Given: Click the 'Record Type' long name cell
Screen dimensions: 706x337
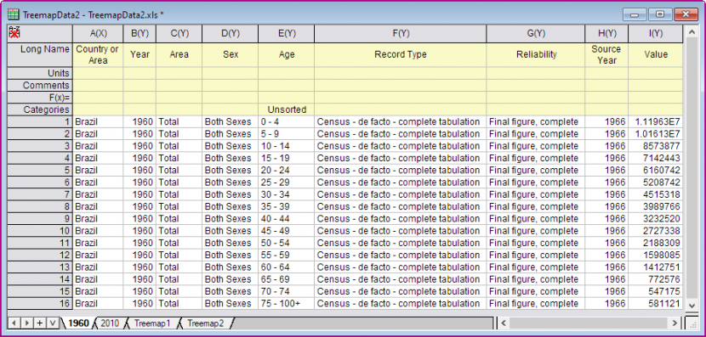Looking at the screenshot, I should click(x=401, y=55).
